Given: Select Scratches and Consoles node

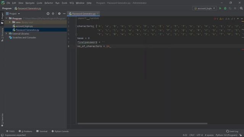Looking at the screenshot, I should (x=24, y=37).
